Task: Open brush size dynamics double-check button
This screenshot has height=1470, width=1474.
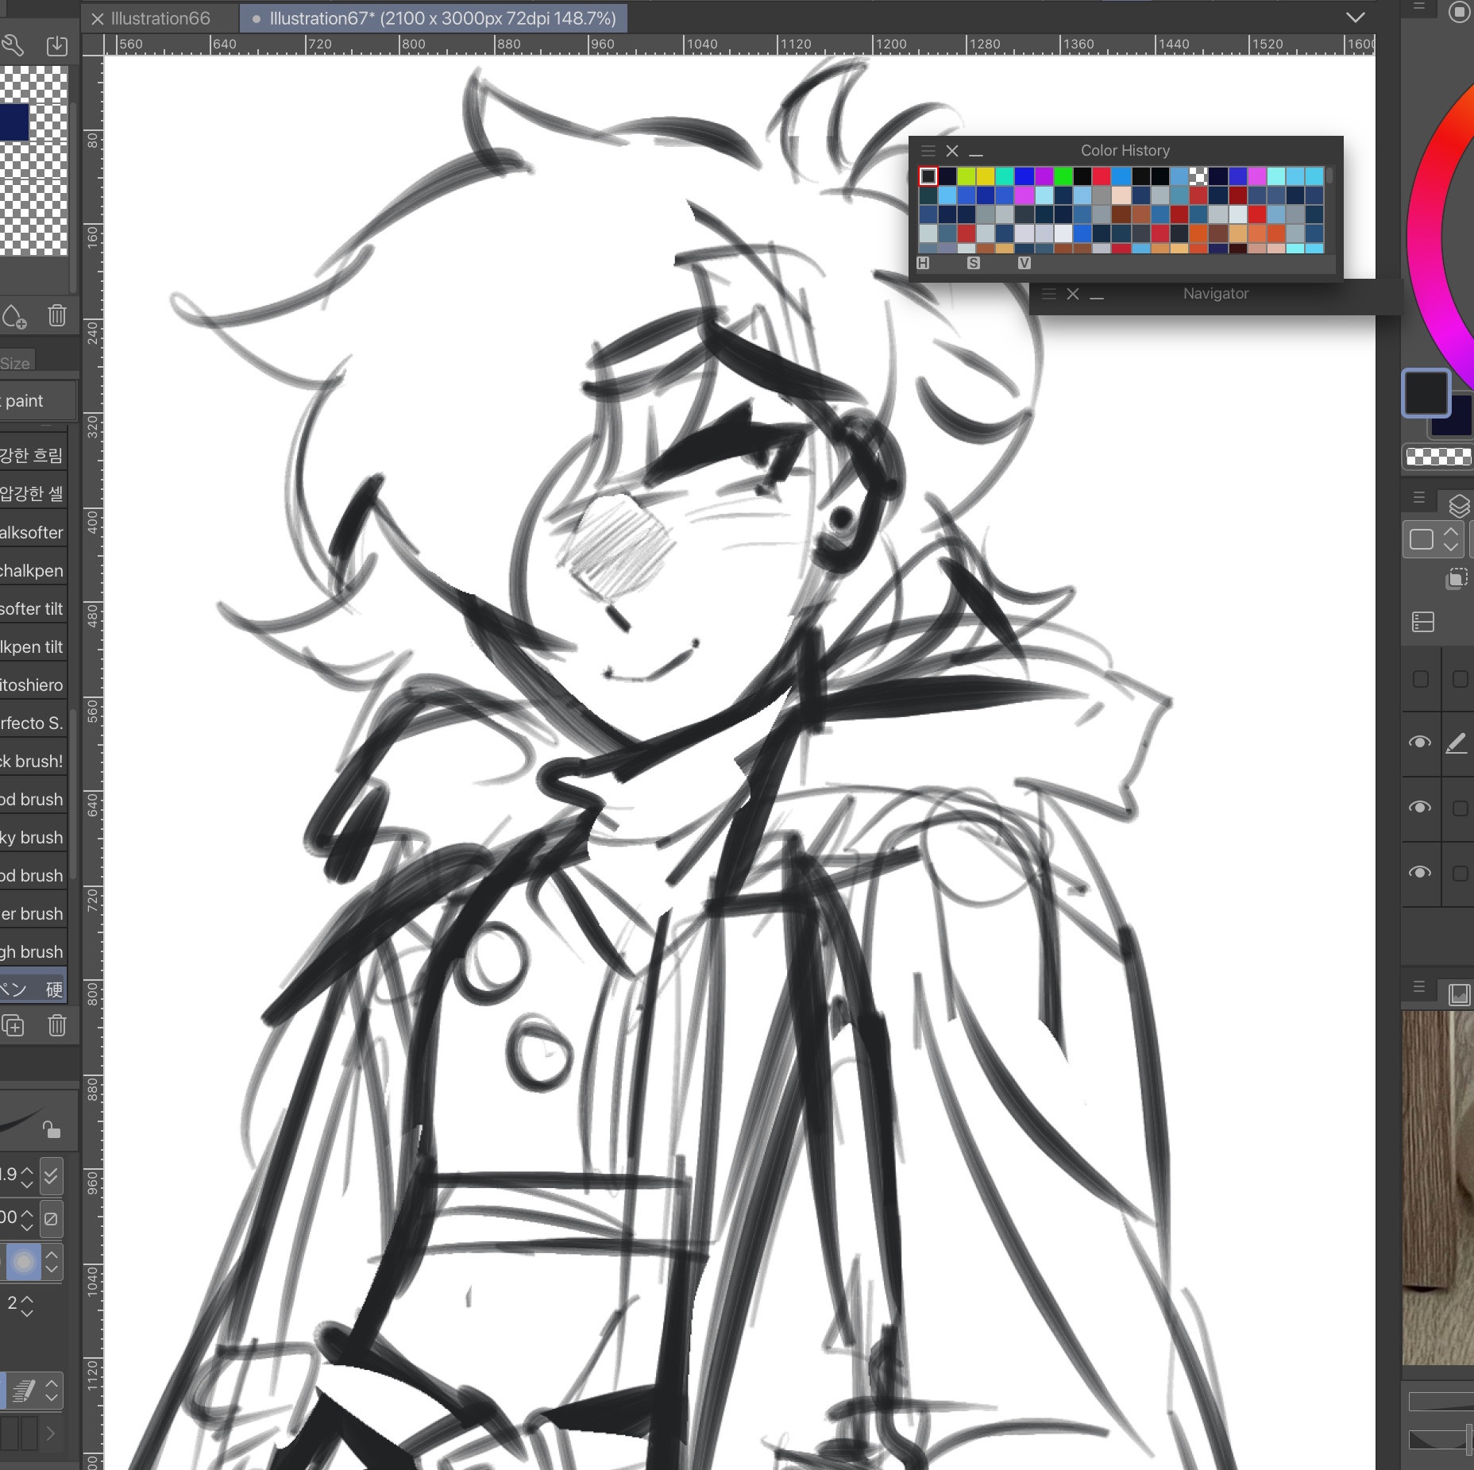Action: 52,1176
